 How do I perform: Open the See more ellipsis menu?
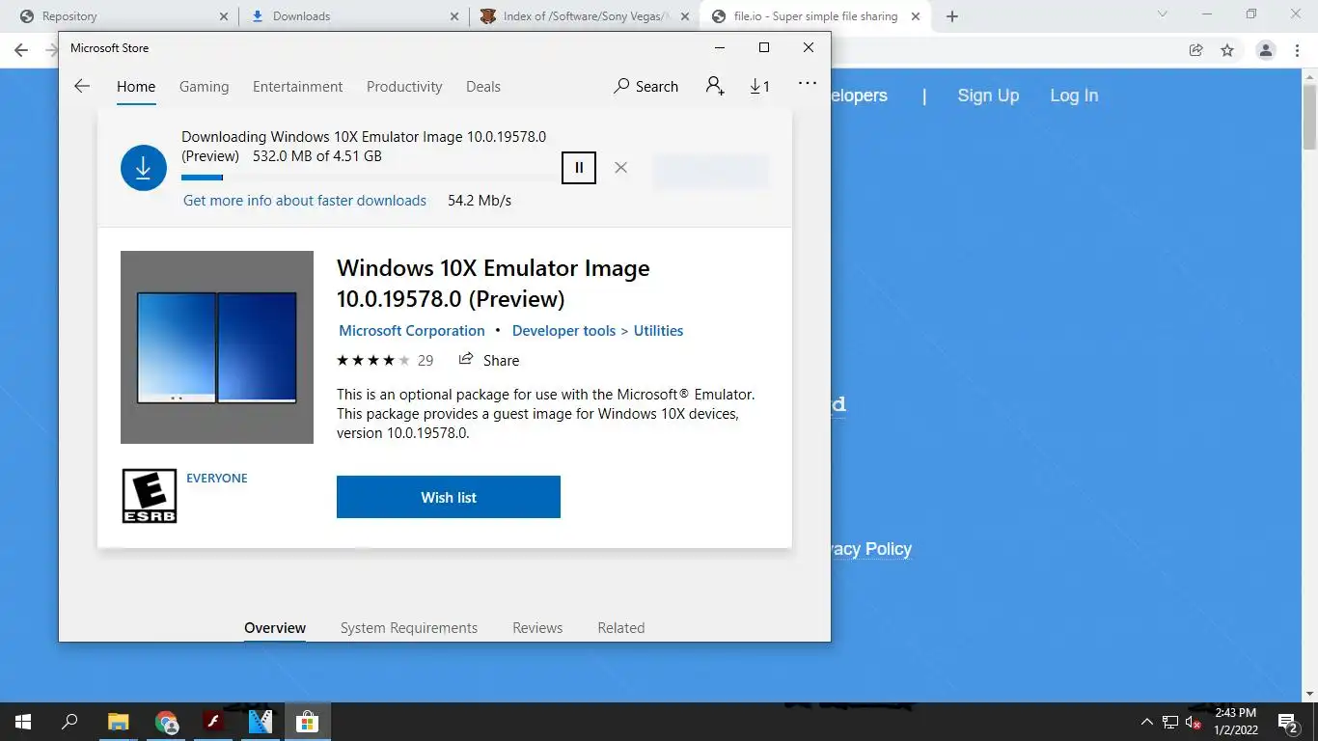(808, 84)
